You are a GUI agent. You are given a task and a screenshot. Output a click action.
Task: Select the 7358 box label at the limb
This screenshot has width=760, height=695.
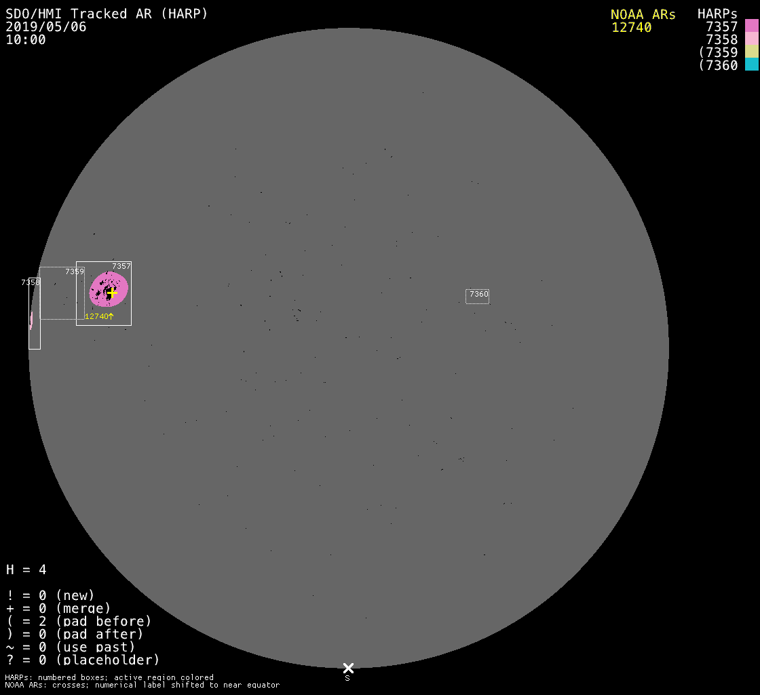[31, 282]
